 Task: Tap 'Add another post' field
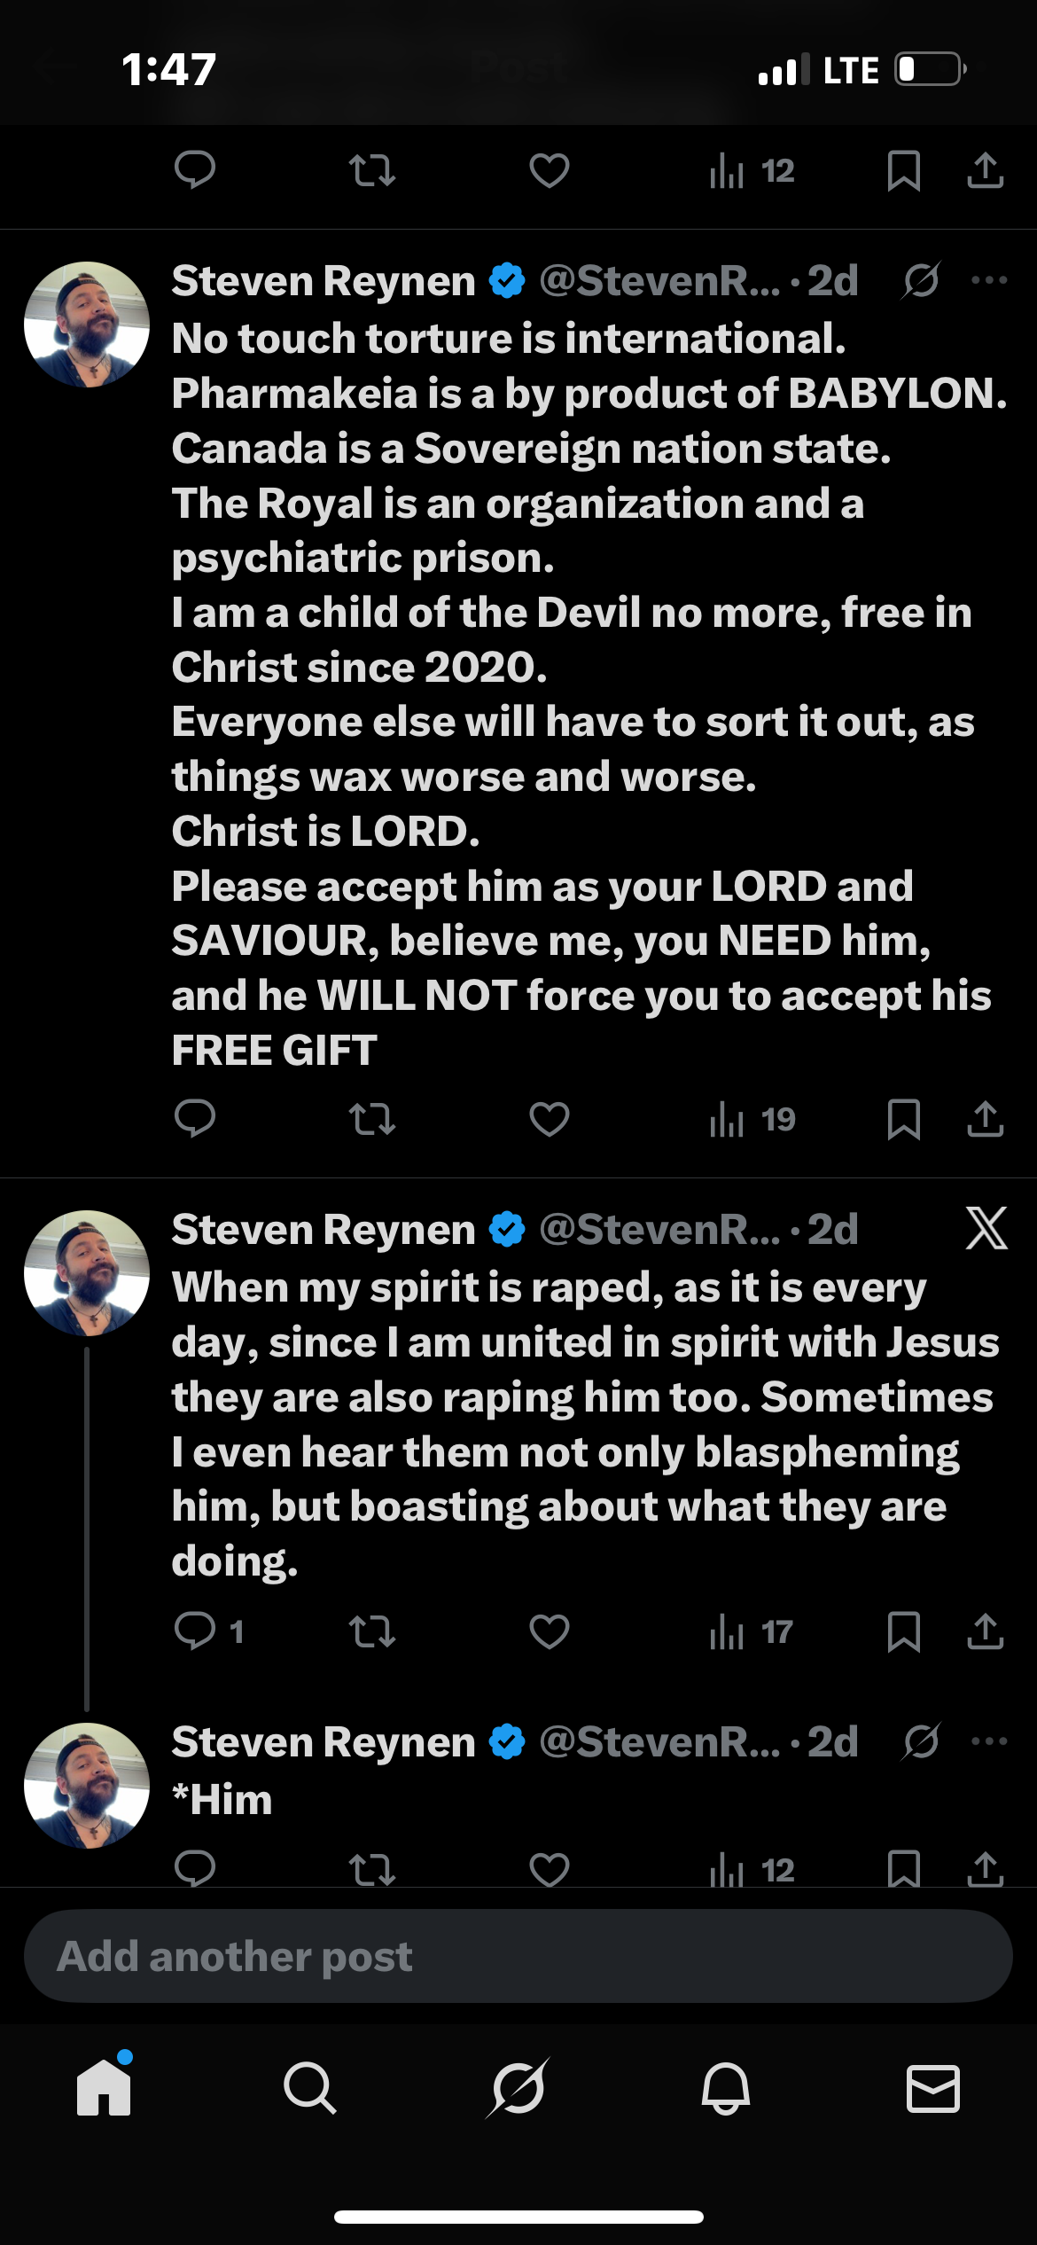518,1957
